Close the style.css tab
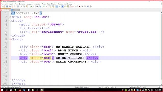Viewport: 163px width, 92px height. click(x=19, y=10)
